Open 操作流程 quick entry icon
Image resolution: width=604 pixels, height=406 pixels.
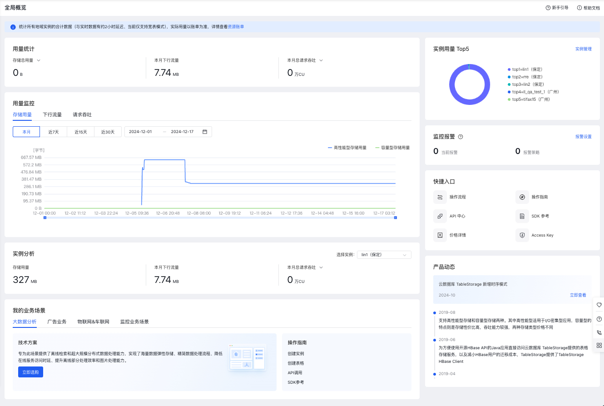coord(440,197)
